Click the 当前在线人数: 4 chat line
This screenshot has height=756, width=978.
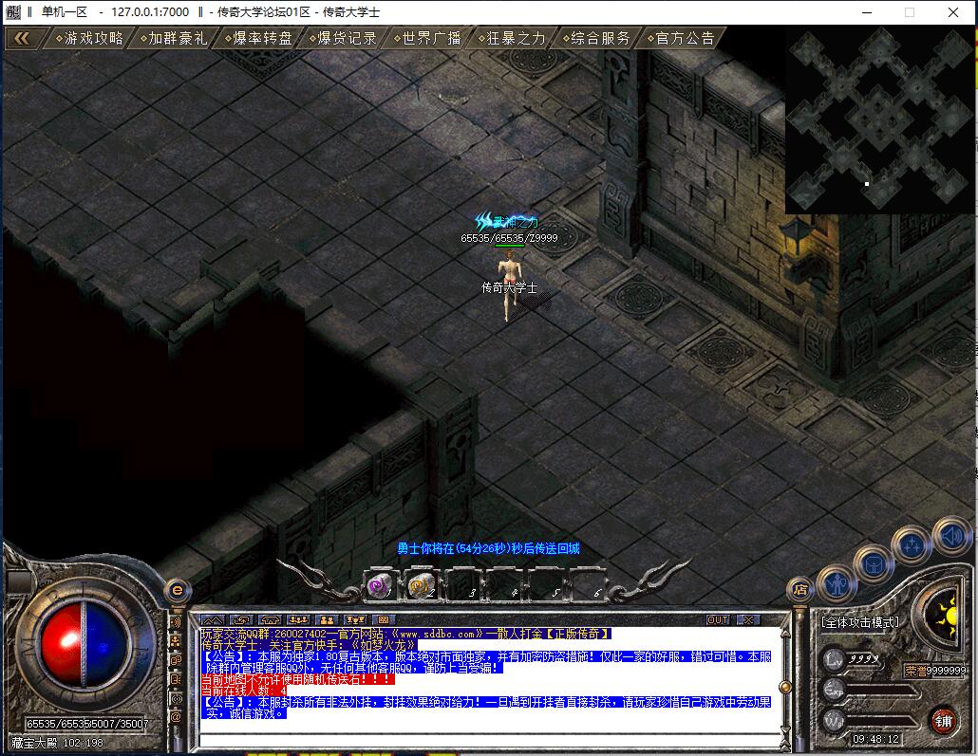click(x=244, y=691)
